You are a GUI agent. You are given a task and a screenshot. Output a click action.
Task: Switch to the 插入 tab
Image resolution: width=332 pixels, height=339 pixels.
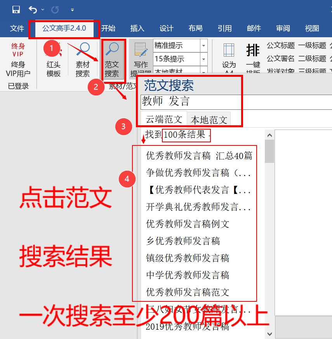coord(137,28)
